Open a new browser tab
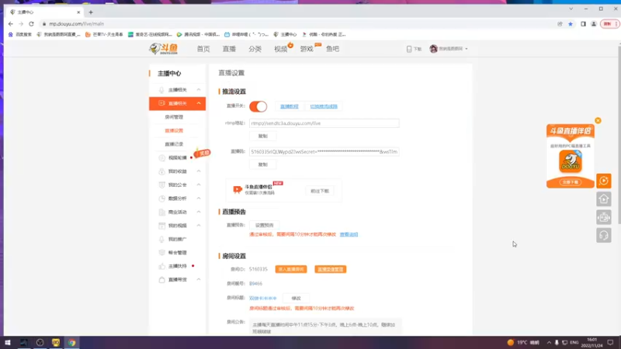The image size is (621, 349). pyautogui.click(x=91, y=12)
